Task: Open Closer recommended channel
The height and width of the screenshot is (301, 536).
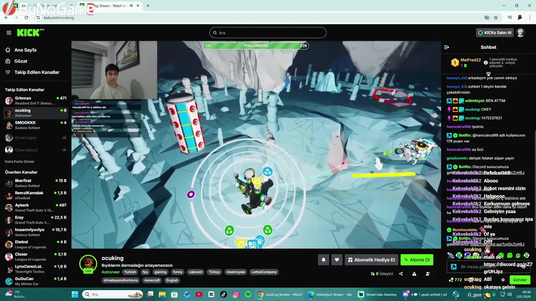Action: click(x=36, y=257)
